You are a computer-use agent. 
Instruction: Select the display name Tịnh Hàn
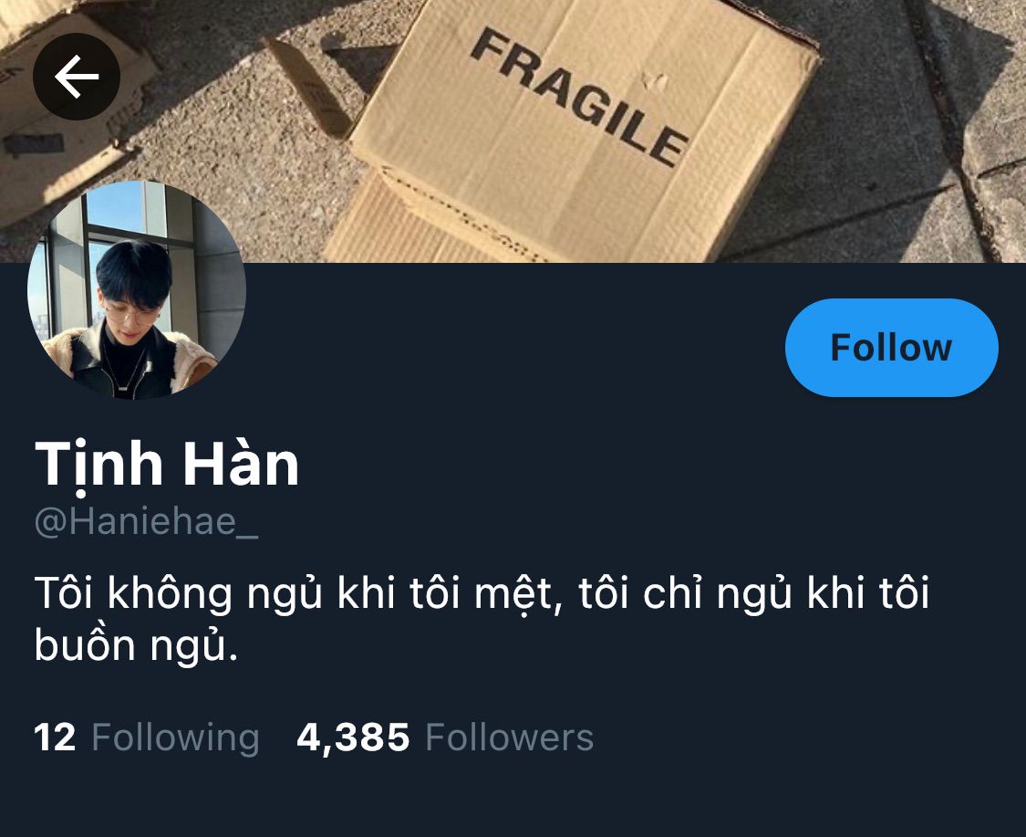tap(167, 465)
